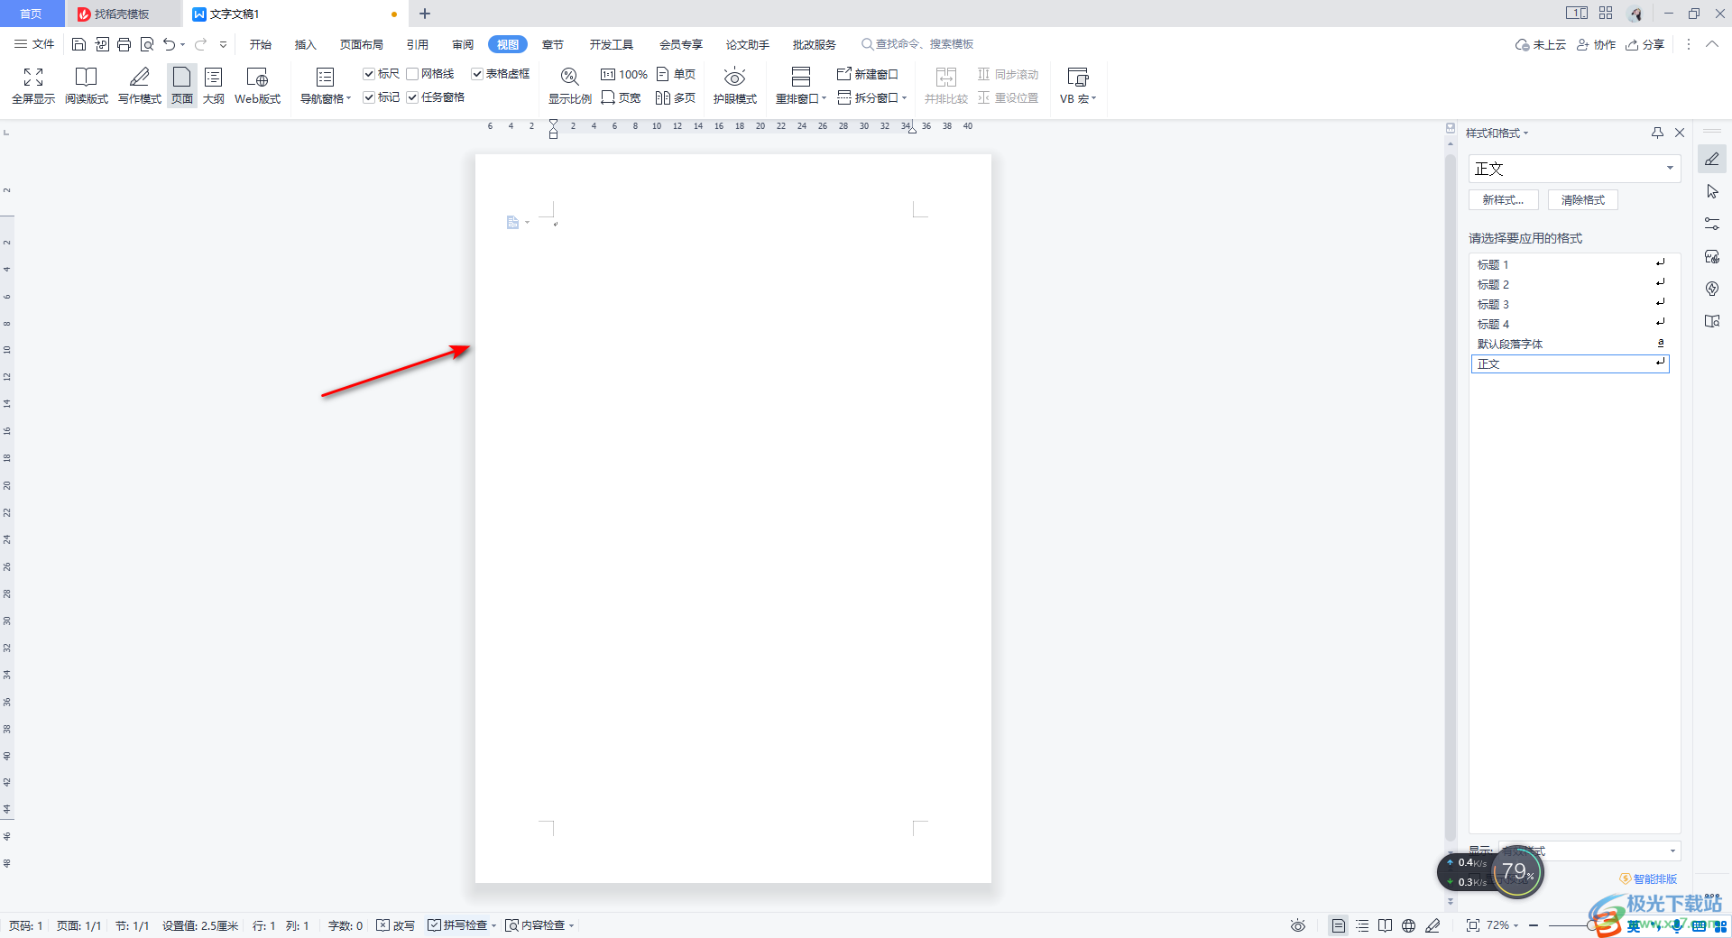The image size is (1732, 938).
Task: Click zoom out minus button
Action: coord(1534,925)
